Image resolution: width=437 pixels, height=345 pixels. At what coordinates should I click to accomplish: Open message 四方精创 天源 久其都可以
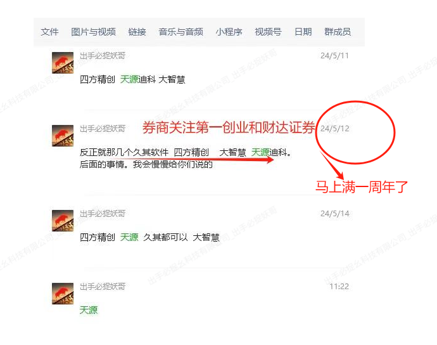(x=149, y=237)
